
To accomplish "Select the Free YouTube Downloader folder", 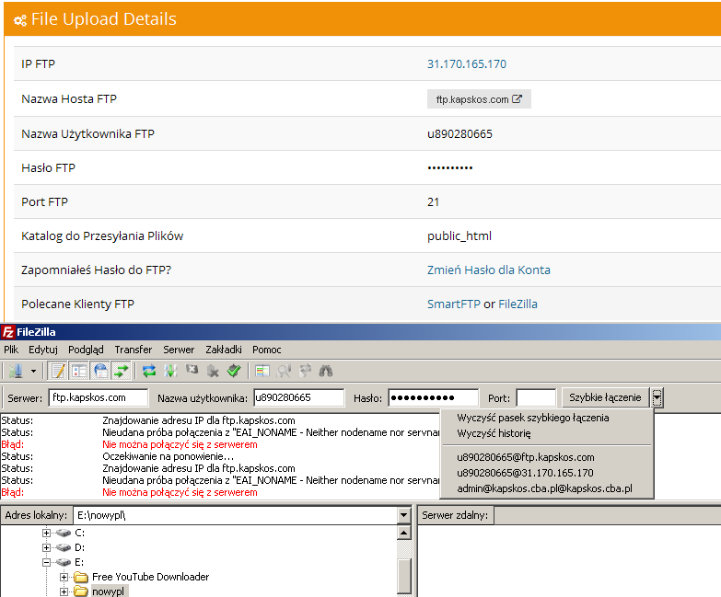I will [150, 577].
